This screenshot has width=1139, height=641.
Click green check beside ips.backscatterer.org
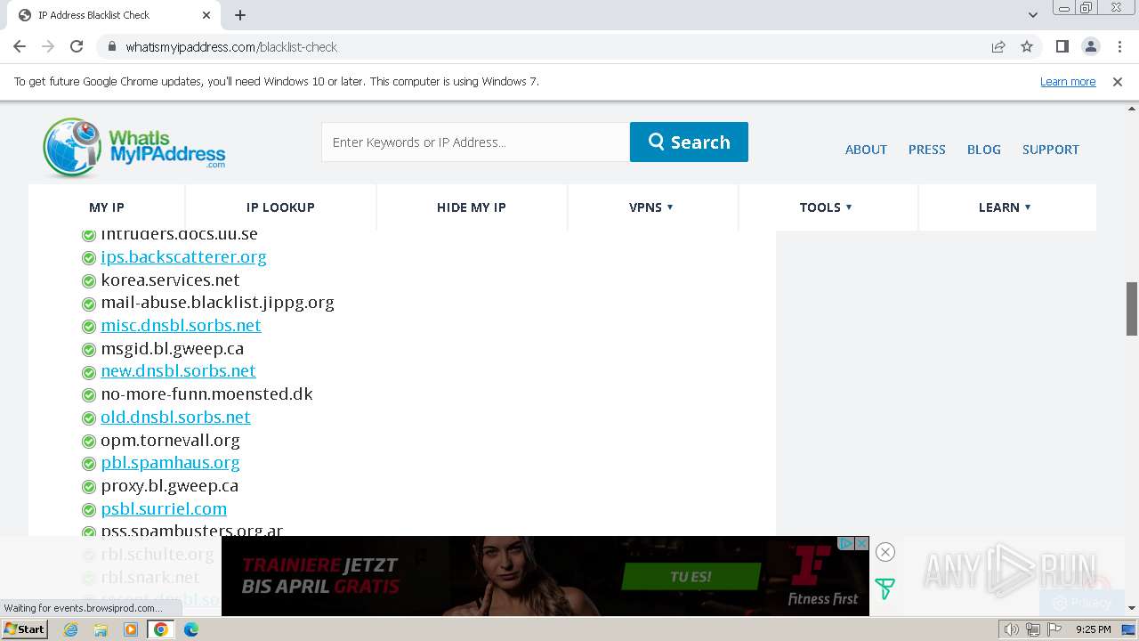(x=89, y=258)
